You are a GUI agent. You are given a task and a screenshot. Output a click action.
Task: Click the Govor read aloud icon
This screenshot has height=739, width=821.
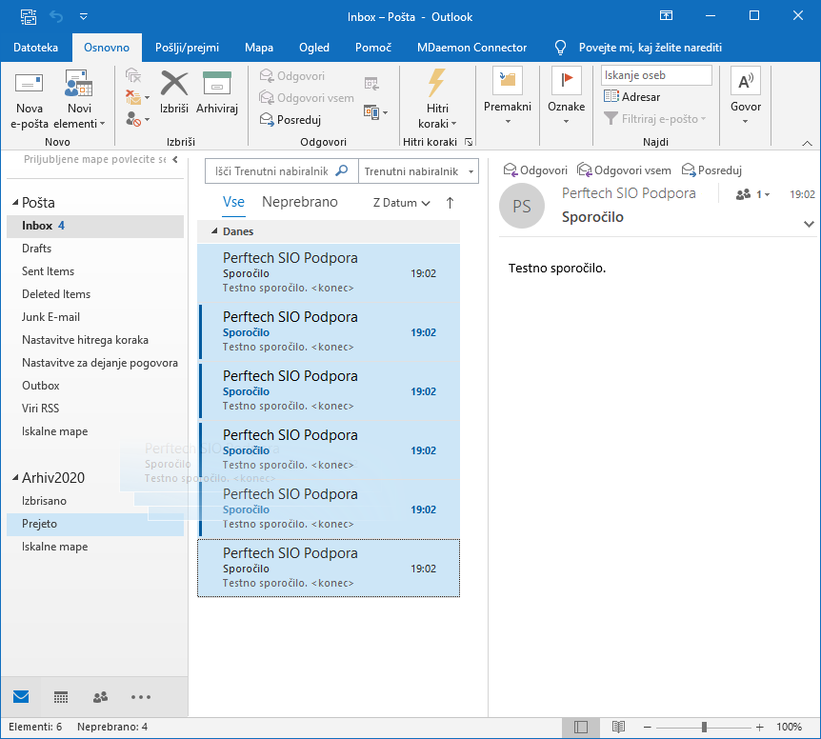(x=746, y=81)
